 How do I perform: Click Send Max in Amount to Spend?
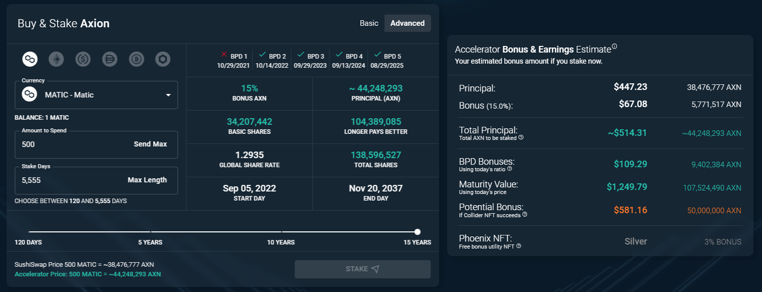pyautogui.click(x=150, y=144)
